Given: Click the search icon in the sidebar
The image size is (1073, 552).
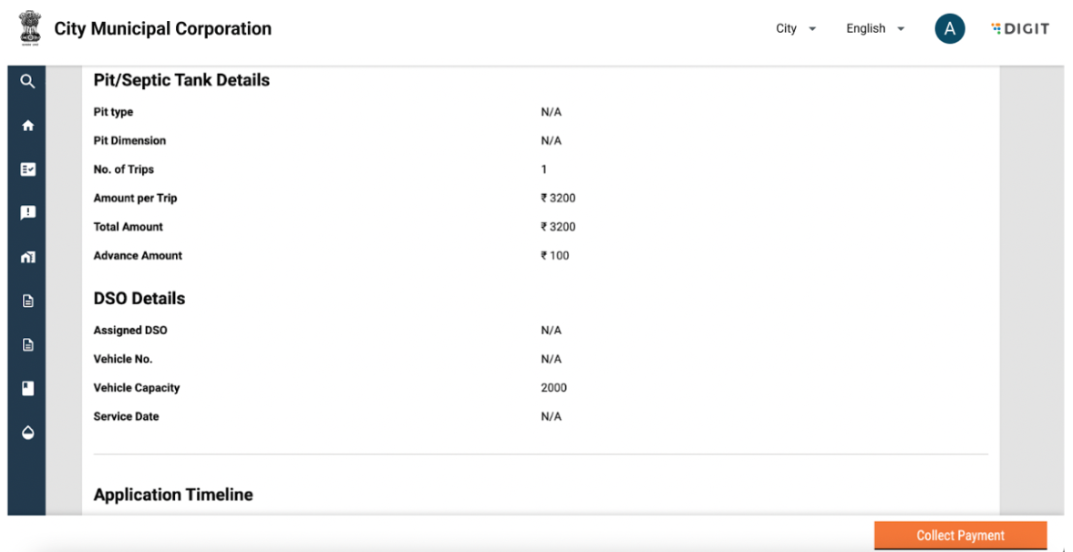Looking at the screenshot, I should pyautogui.click(x=27, y=81).
